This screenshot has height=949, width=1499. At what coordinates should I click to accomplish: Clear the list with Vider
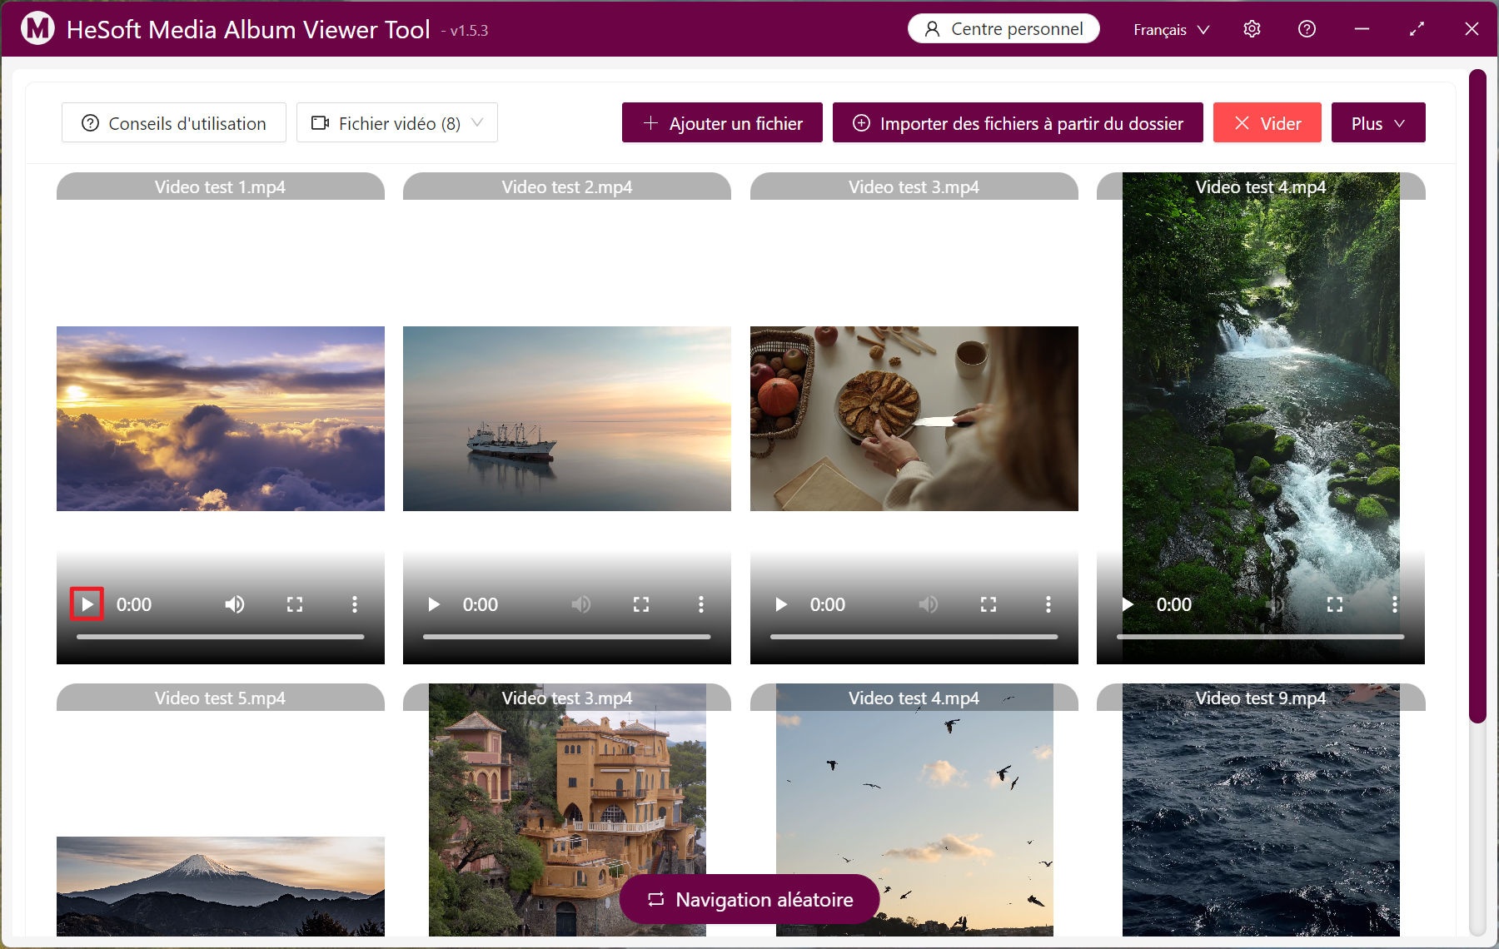tap(1267, 123)
